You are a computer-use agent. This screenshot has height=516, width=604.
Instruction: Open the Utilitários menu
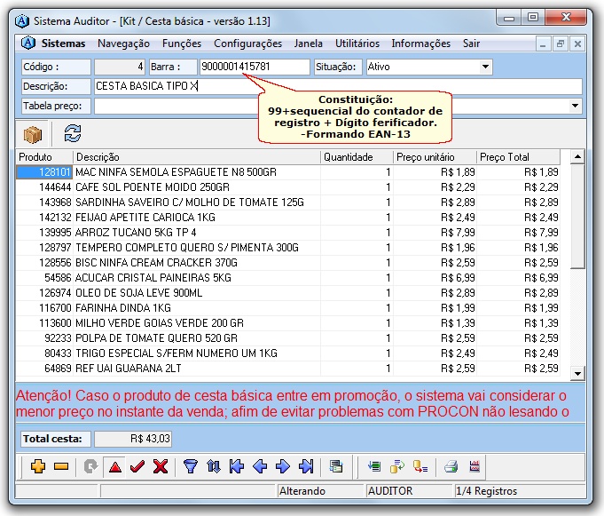click(357, 43)
